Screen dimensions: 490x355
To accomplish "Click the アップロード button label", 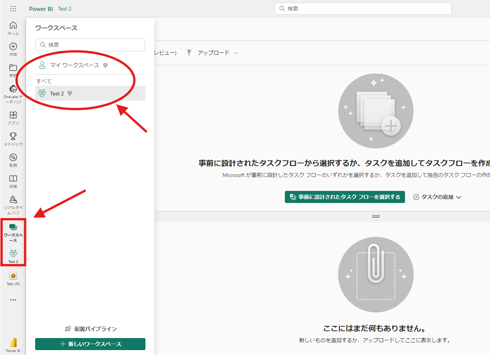I will point(213,53).
